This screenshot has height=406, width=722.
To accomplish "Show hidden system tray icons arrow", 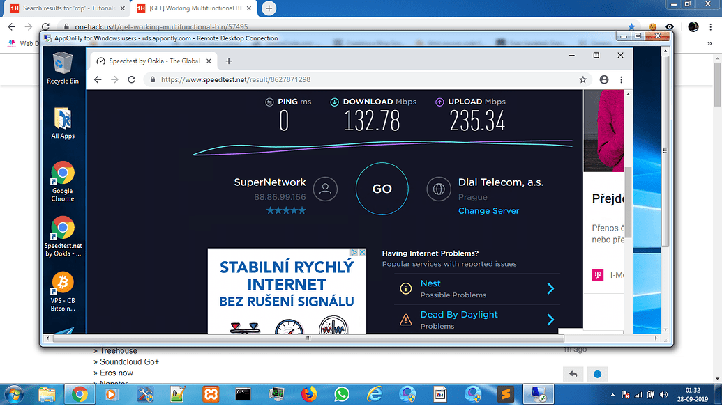I will pos(612,394).
